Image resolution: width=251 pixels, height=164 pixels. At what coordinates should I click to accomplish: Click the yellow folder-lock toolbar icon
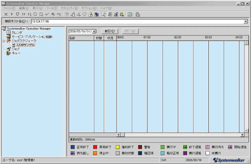coord(91,14)
